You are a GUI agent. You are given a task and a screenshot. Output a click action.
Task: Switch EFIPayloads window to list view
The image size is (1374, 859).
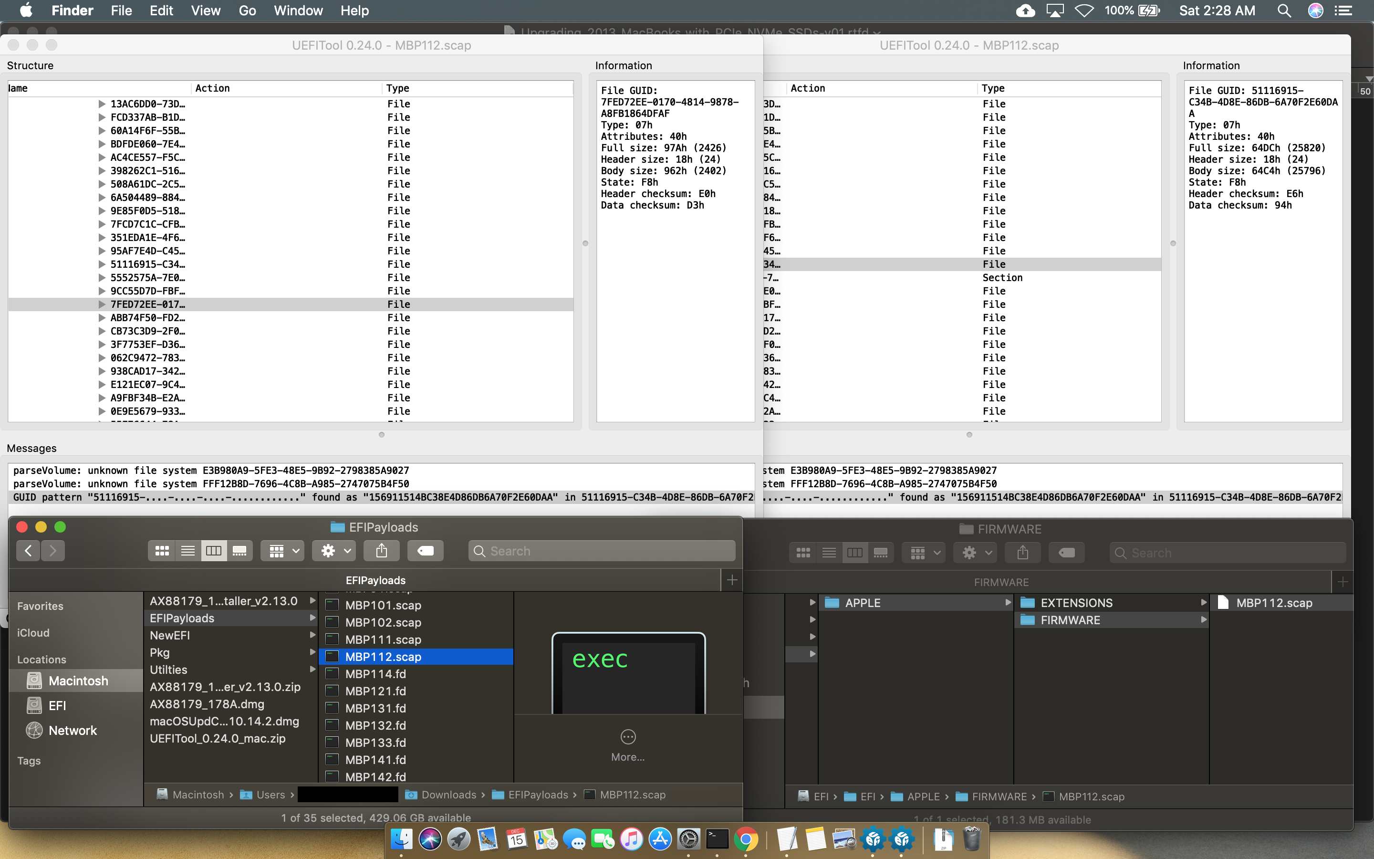pyautogui.click(x=188, y=551)
